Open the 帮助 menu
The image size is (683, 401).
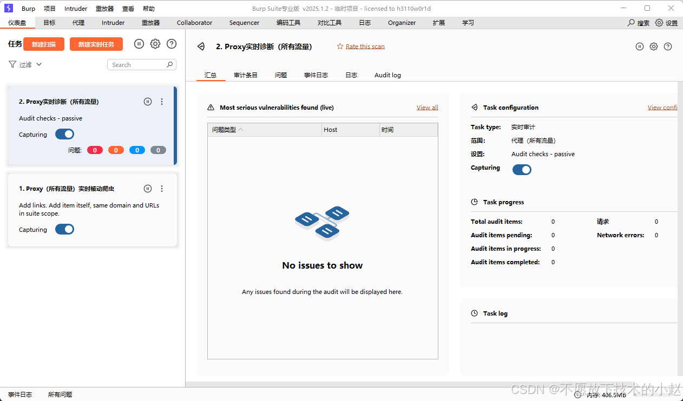(x=148, y=9)
